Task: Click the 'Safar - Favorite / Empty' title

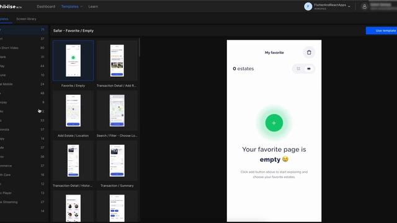Action: 73,30
